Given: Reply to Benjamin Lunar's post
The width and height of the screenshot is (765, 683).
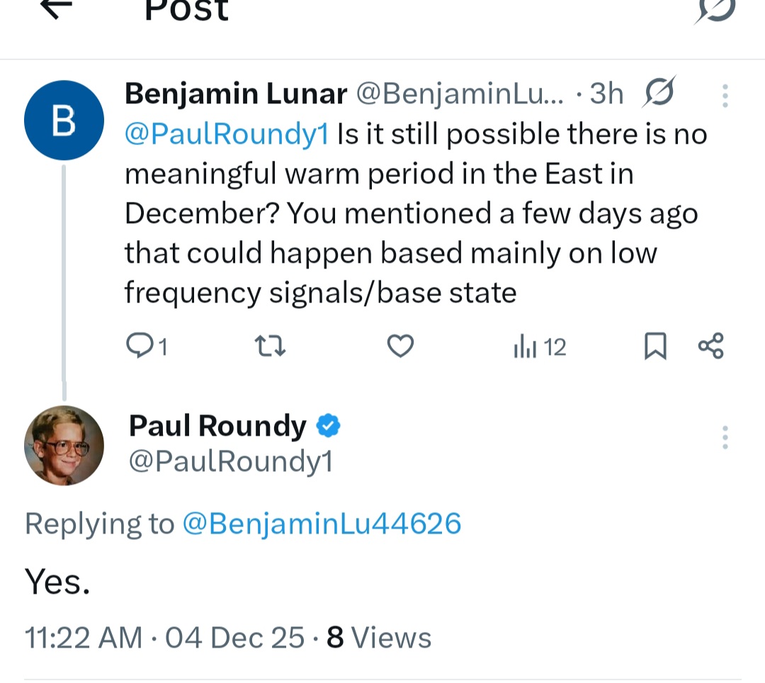Looking at the screenshot, I should tap(146, 346).
